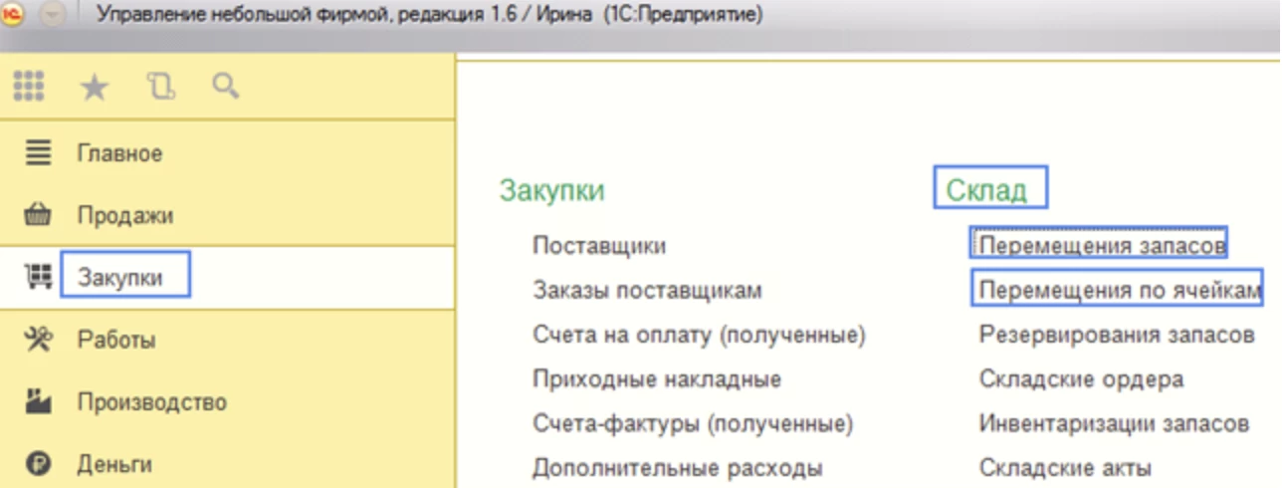Click the search magnifier icon

tap(226, 88)
